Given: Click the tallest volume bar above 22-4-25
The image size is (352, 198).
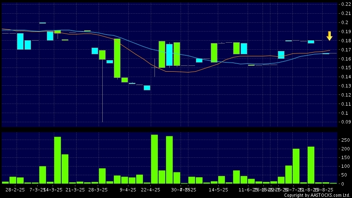Looking at the screenshot, I should [x=154, y=159].
